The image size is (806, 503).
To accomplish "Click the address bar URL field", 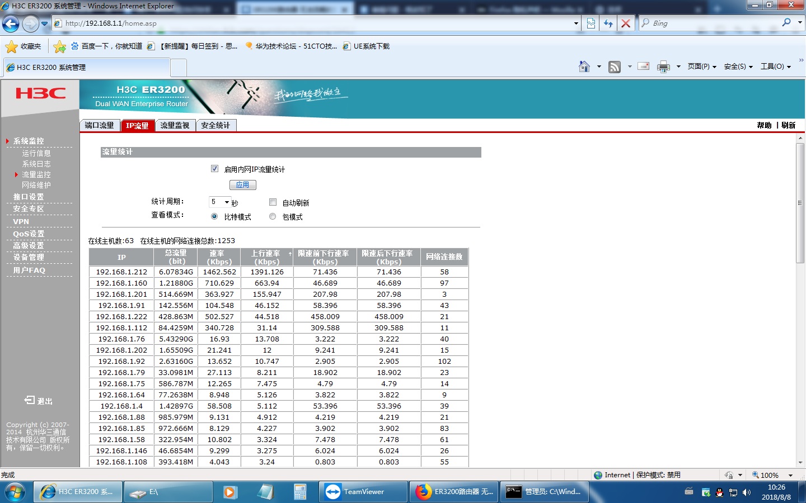I will click(x=316, y=23).
